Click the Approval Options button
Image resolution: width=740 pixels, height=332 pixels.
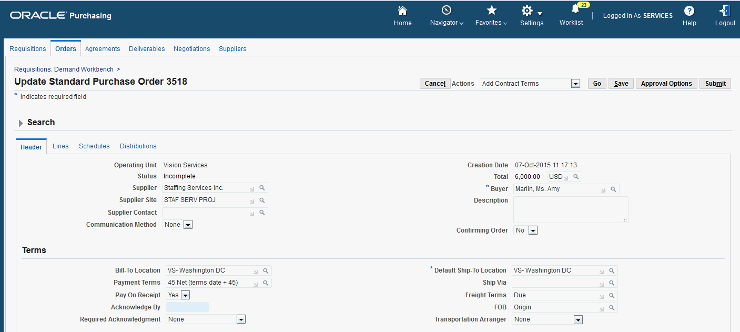point(666,84)
